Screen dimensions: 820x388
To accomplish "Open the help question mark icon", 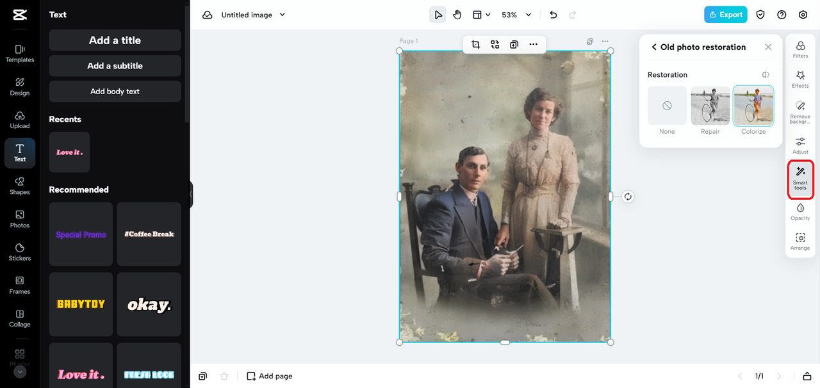I will tap(782, 15).
